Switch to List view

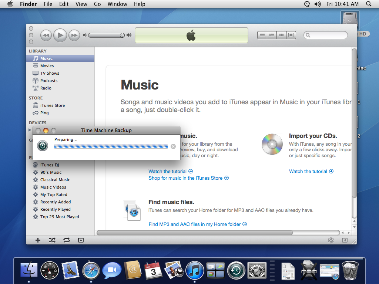(262, 35)
